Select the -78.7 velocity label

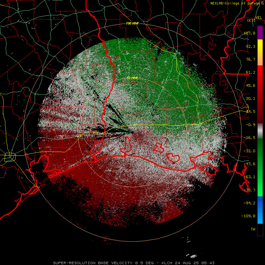pos(249,190)
